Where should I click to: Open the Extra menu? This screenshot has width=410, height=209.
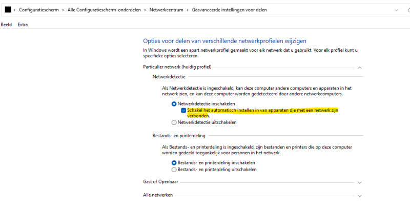tap(23, 25)
